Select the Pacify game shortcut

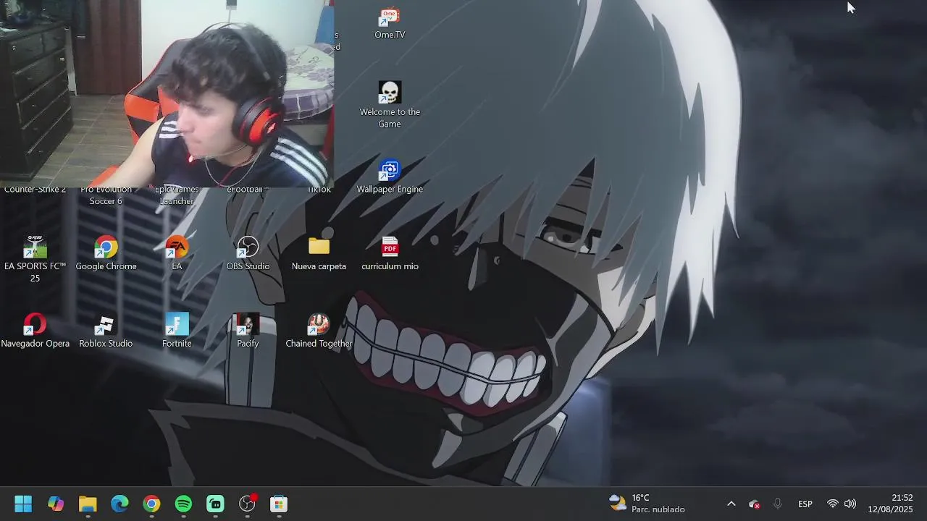click(x=248, y=331)
